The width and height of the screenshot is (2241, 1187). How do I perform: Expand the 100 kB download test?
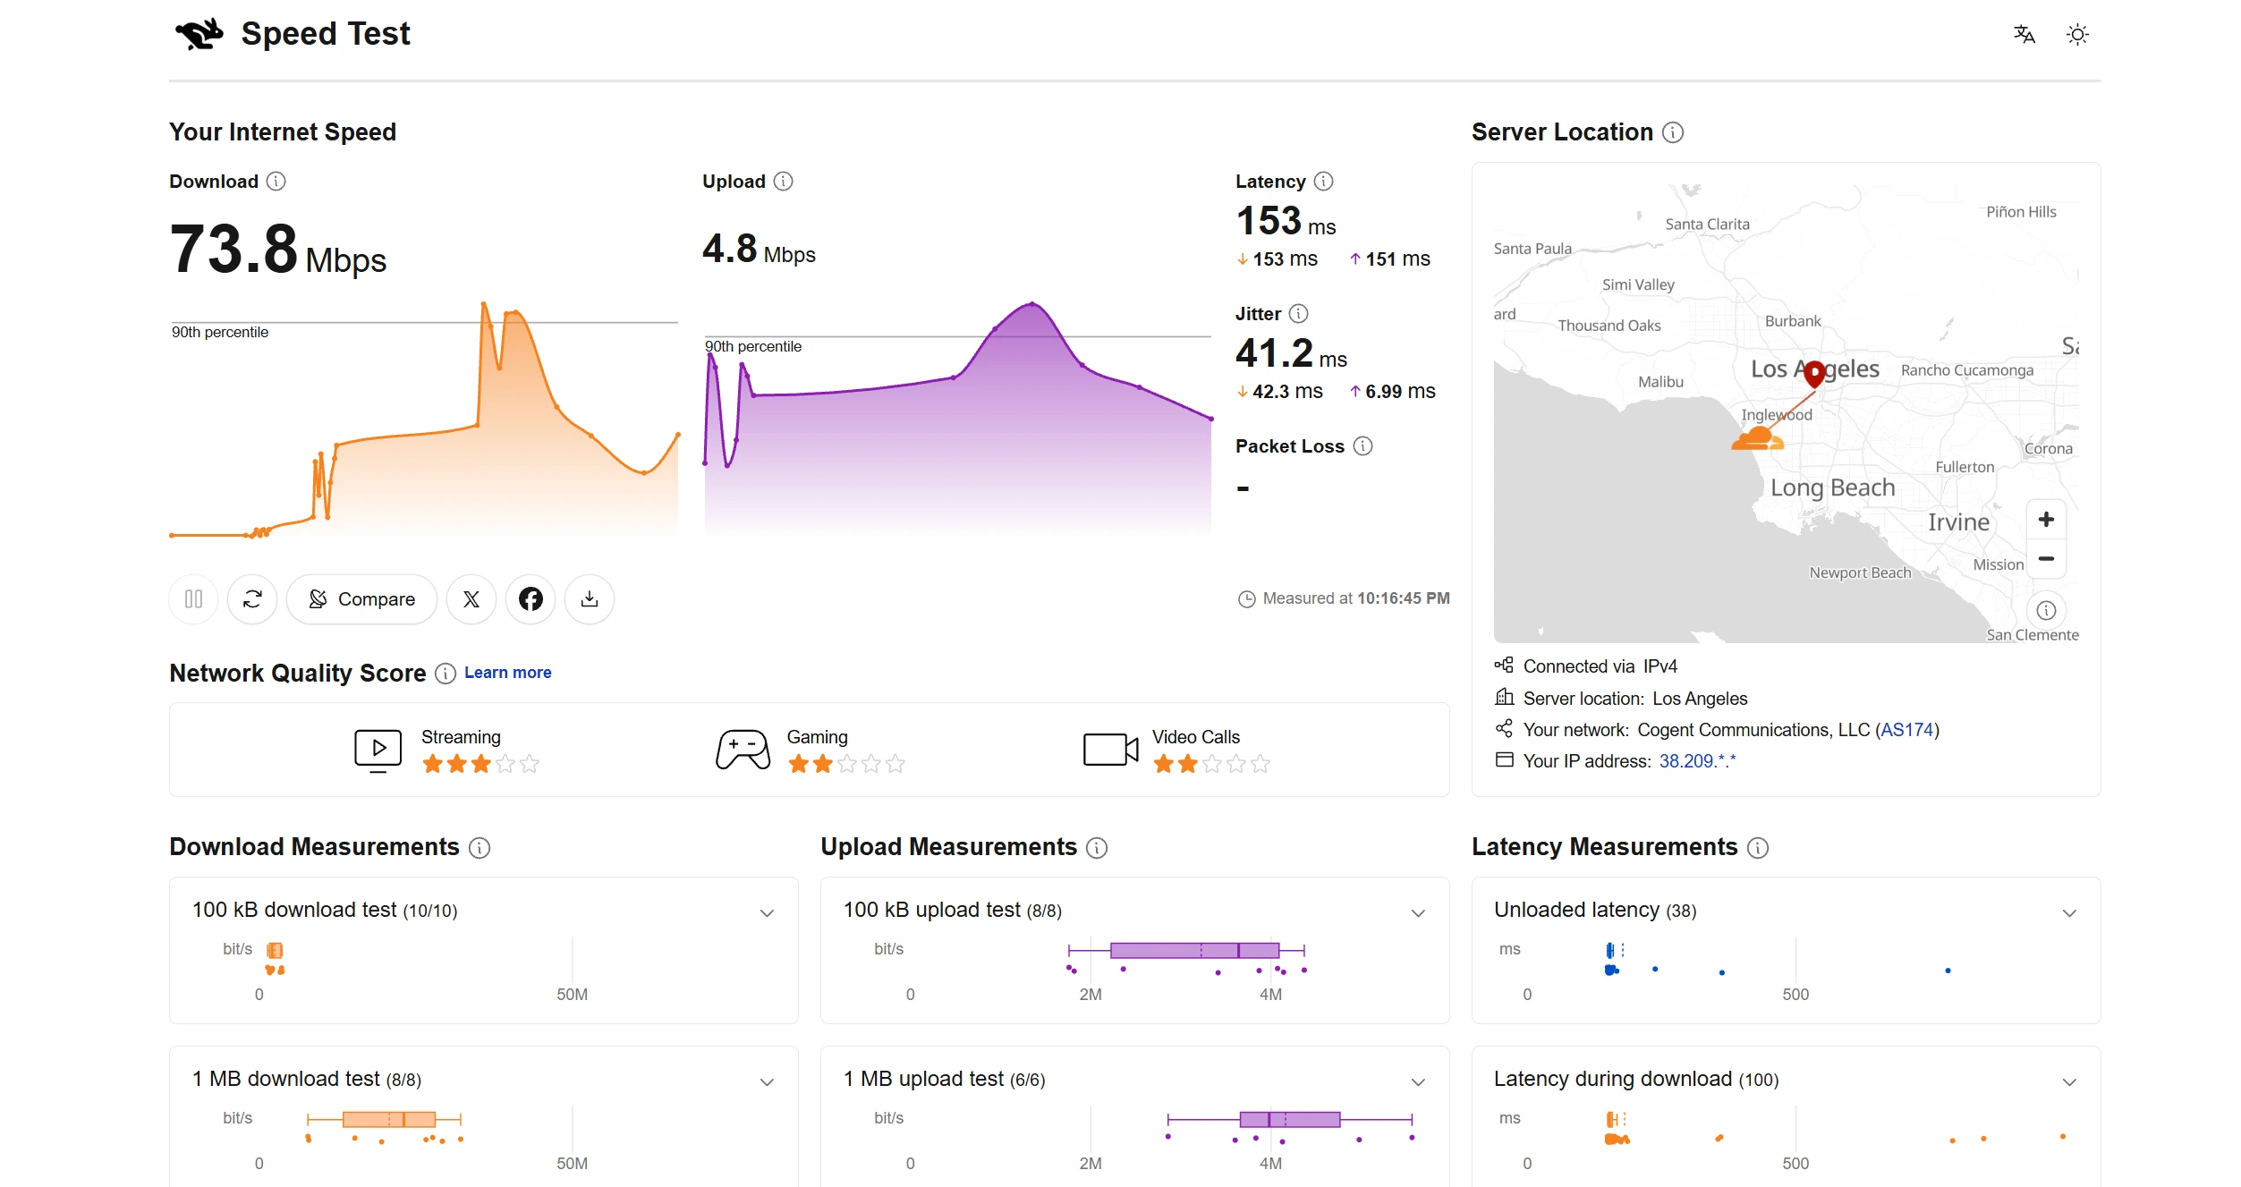(767, 913)
